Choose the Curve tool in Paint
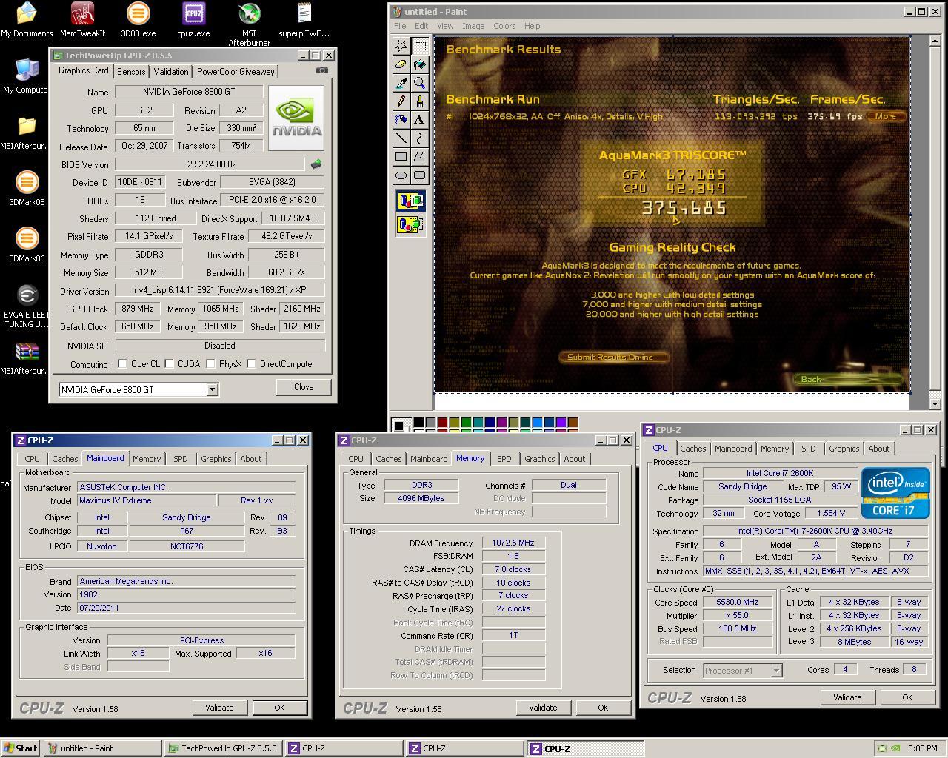The image size is (948, 758). click(419, 138)
